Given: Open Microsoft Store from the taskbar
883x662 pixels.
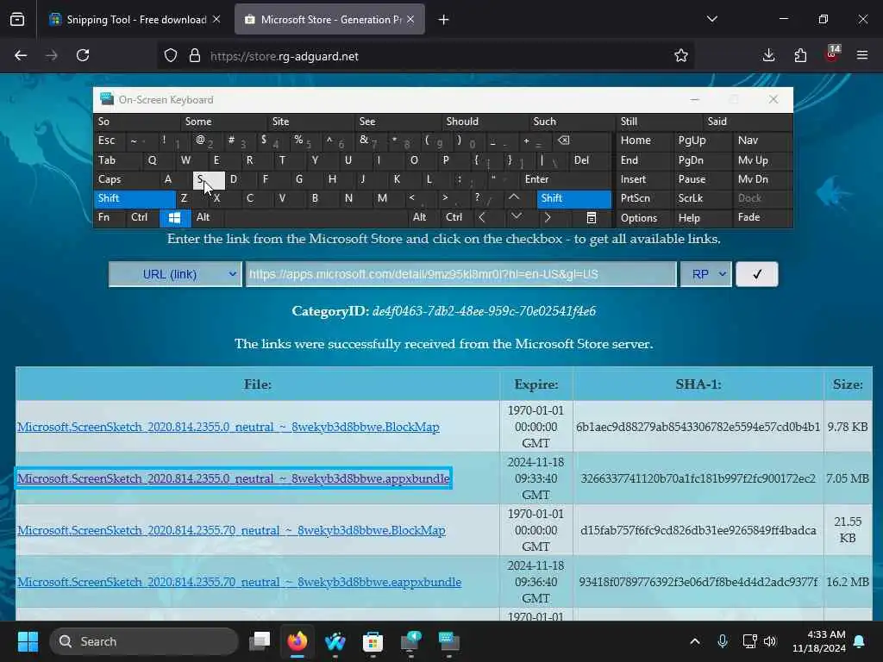Looking at the screenshot, I should tap(373, 641).
